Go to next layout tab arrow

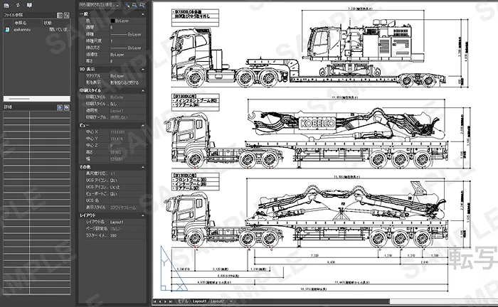click(x=165, y=301)
